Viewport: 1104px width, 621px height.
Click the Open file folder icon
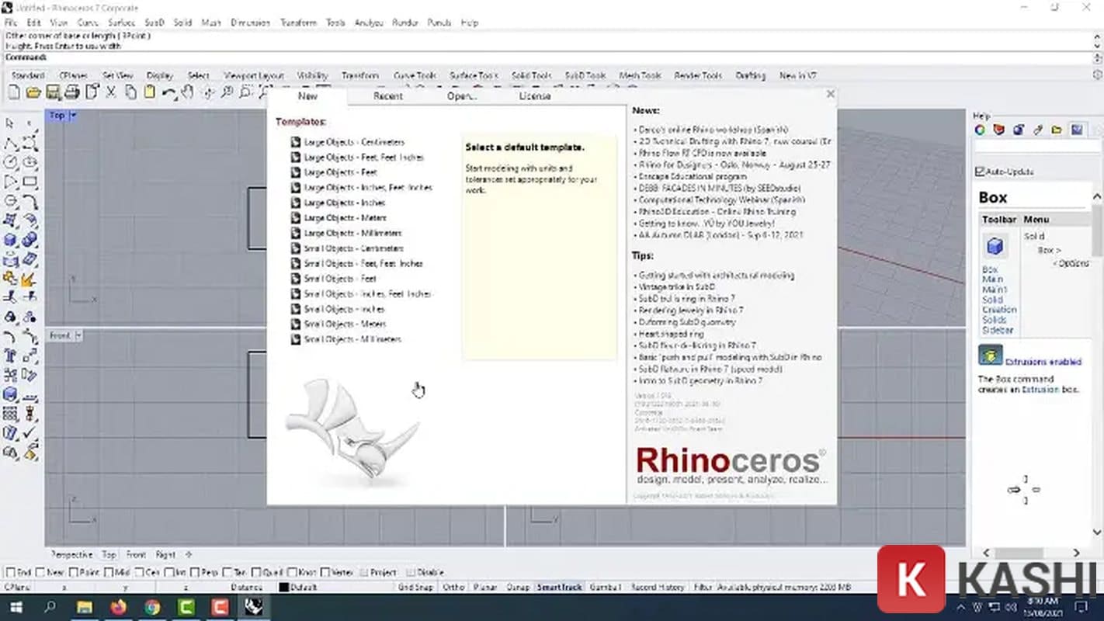33,92
